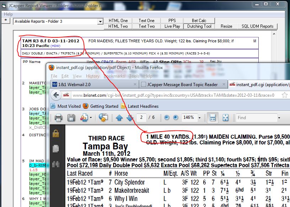The image size is (290, 207).
Task: Click the 1 MILE 40 YARDS text
Action: (x=168, y=137)
